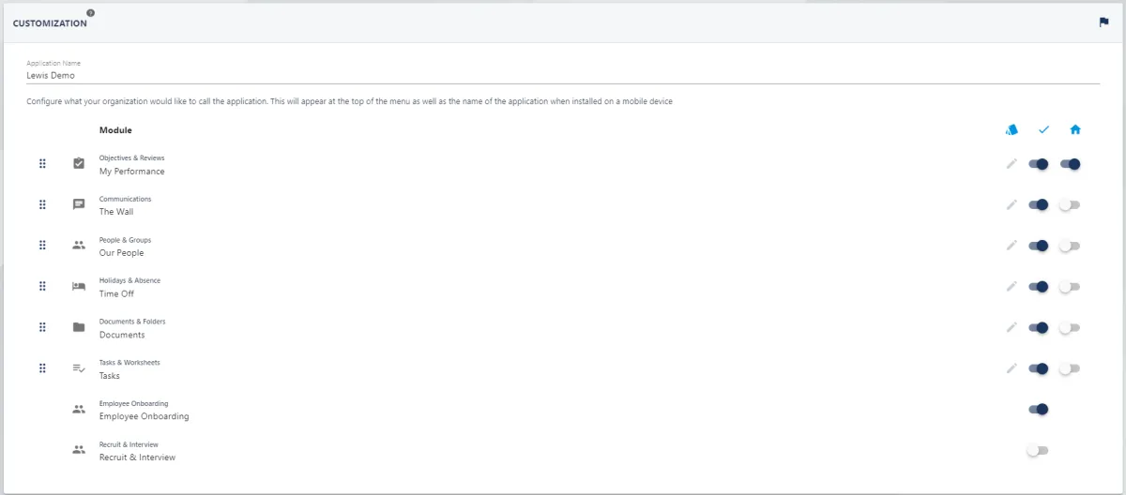Disable the Documents enabled toggle
Image resolution: width=1126 pixels, height=495 pixels.
[x=1039, y=327]
